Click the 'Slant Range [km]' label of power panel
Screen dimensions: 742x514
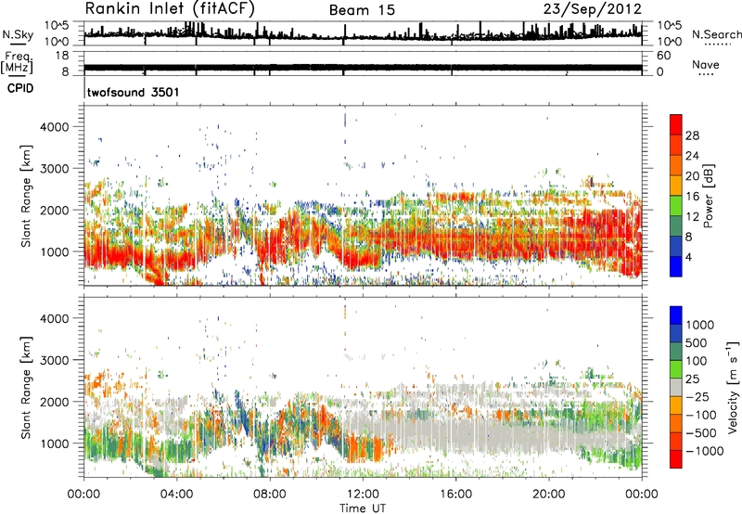(x=26, y=196)
